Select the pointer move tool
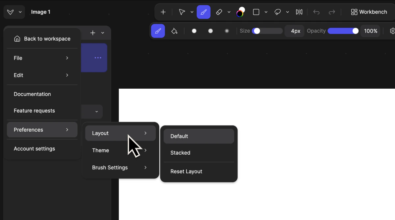Viewport: 395px width, 220px height. click(x=182, y=12)
